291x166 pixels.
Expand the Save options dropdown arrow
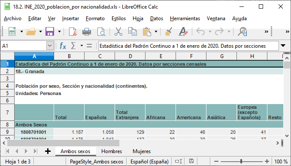tap(59, 31)
